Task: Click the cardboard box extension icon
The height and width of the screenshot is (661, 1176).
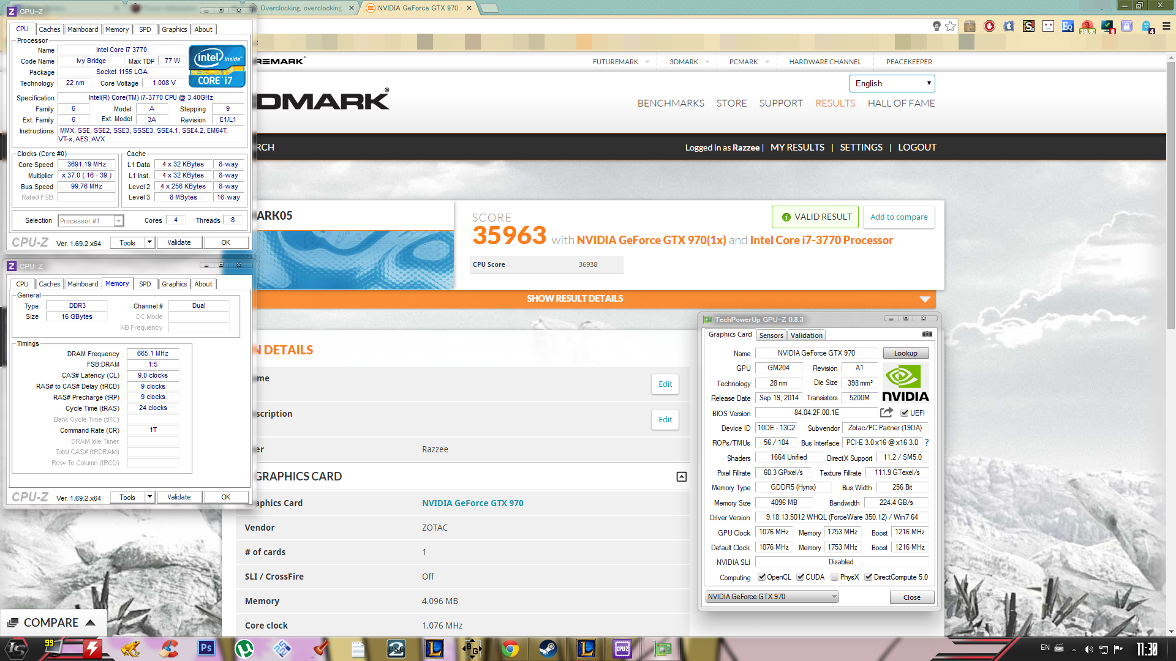Action: tap(970, 26)
